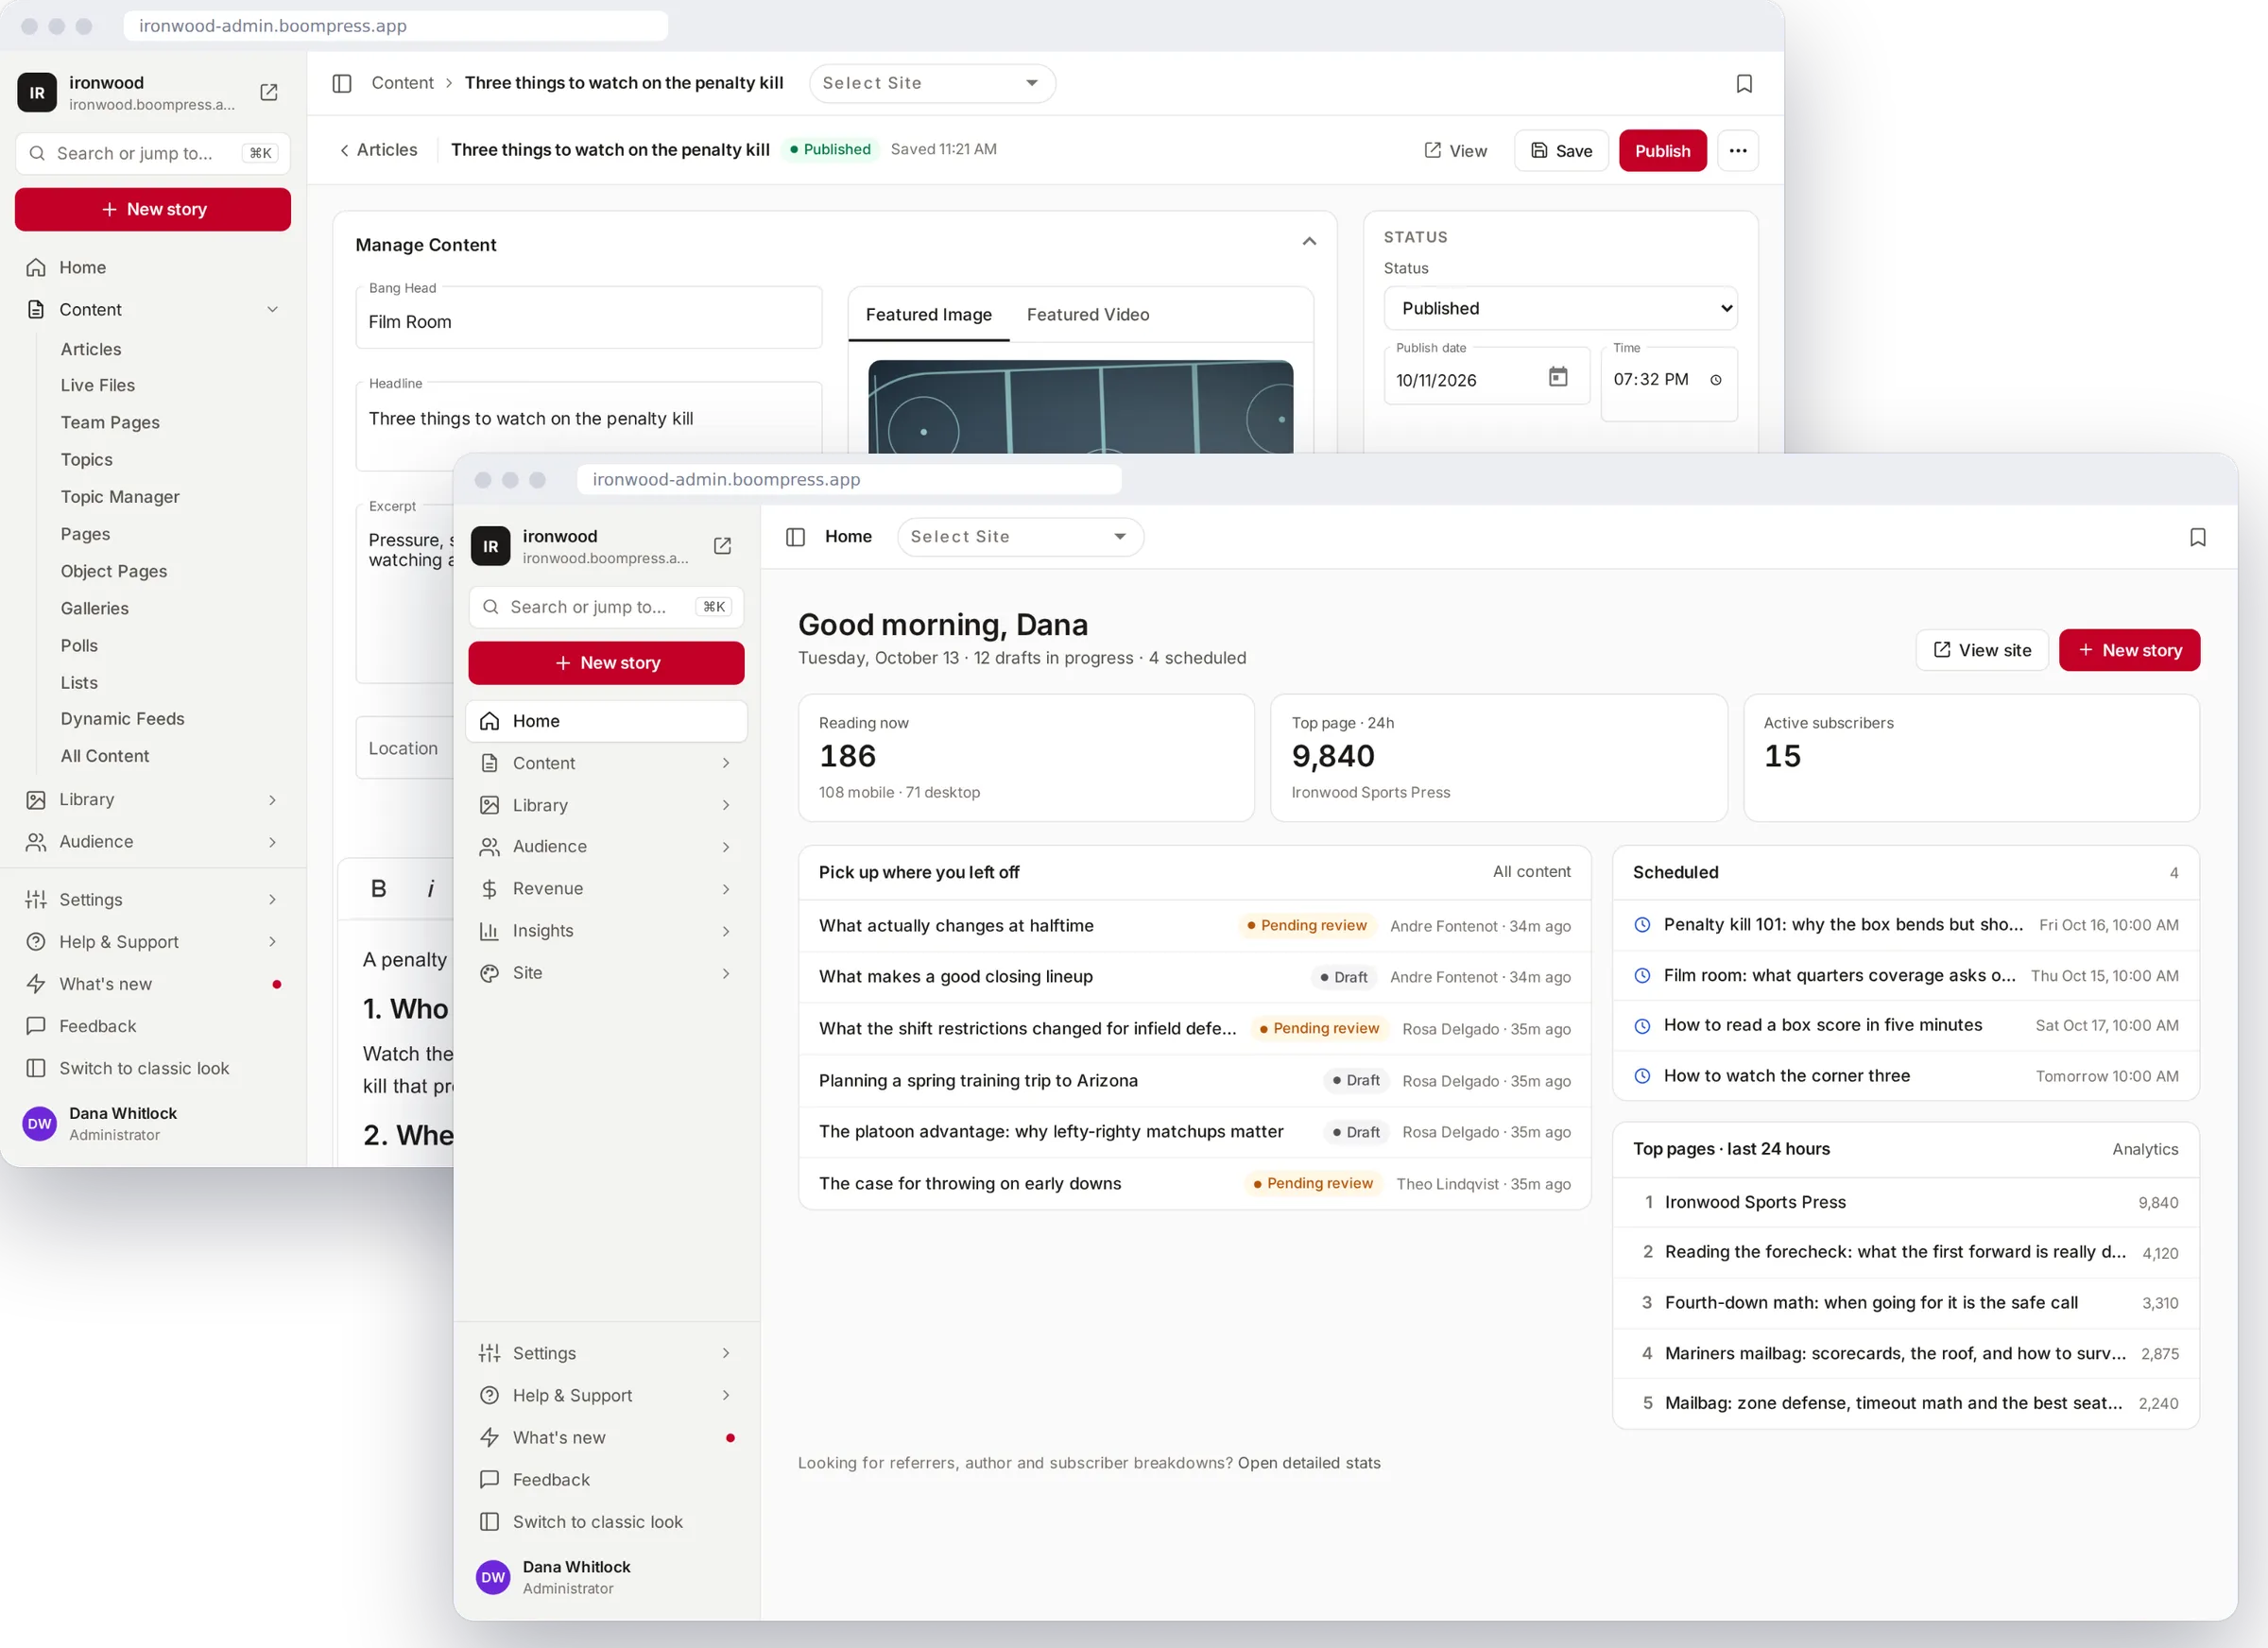The height and width of the screenshot is (1648, 2268).
Task: Open the calendar picker for Publish date
Action: (1558, 377)
